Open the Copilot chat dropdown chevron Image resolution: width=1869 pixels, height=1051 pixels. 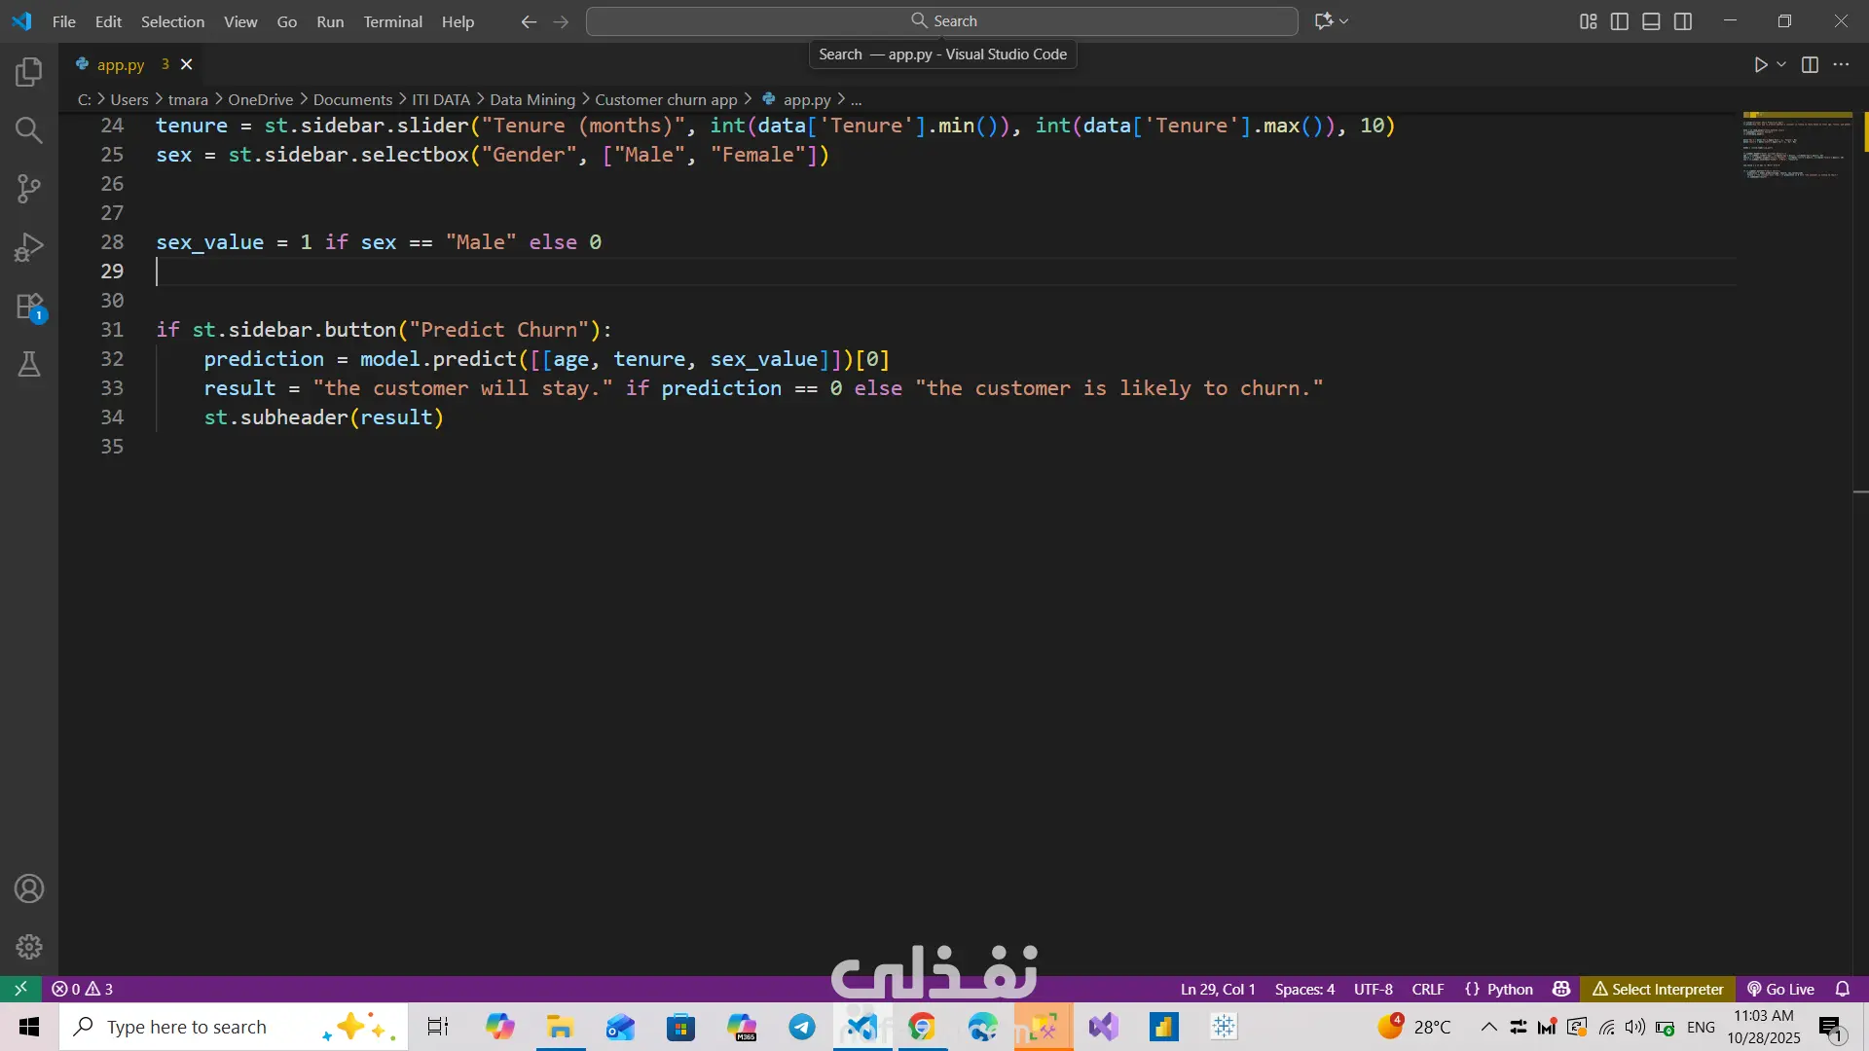(1344, 21)
